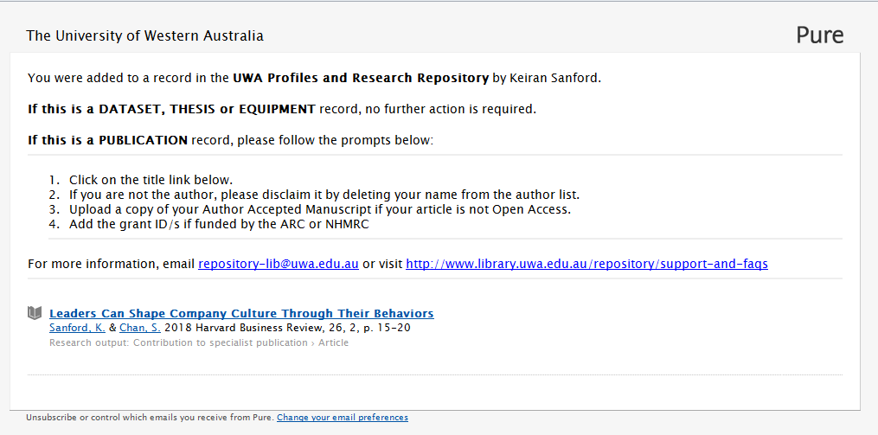Viewport: 878px width, 435px height.
Task: Open the 'Leaders Can Shape Company Culture' title link
Action: [x=241, y=314]
